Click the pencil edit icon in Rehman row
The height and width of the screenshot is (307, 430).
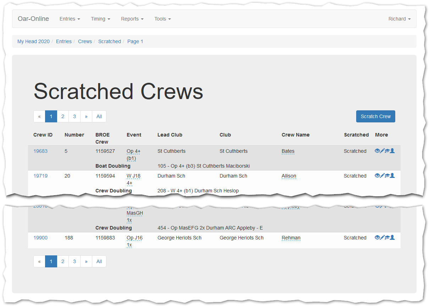pyautogui.click(x=382, y=238)
